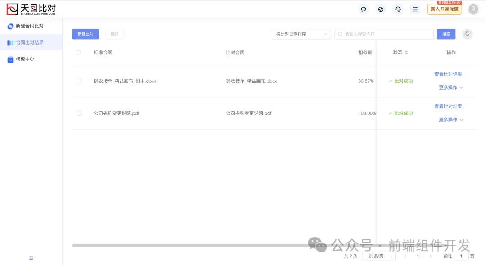
Task: Click 码农接单_精益画布.docx comparison contract name
Action: point(252,81)
